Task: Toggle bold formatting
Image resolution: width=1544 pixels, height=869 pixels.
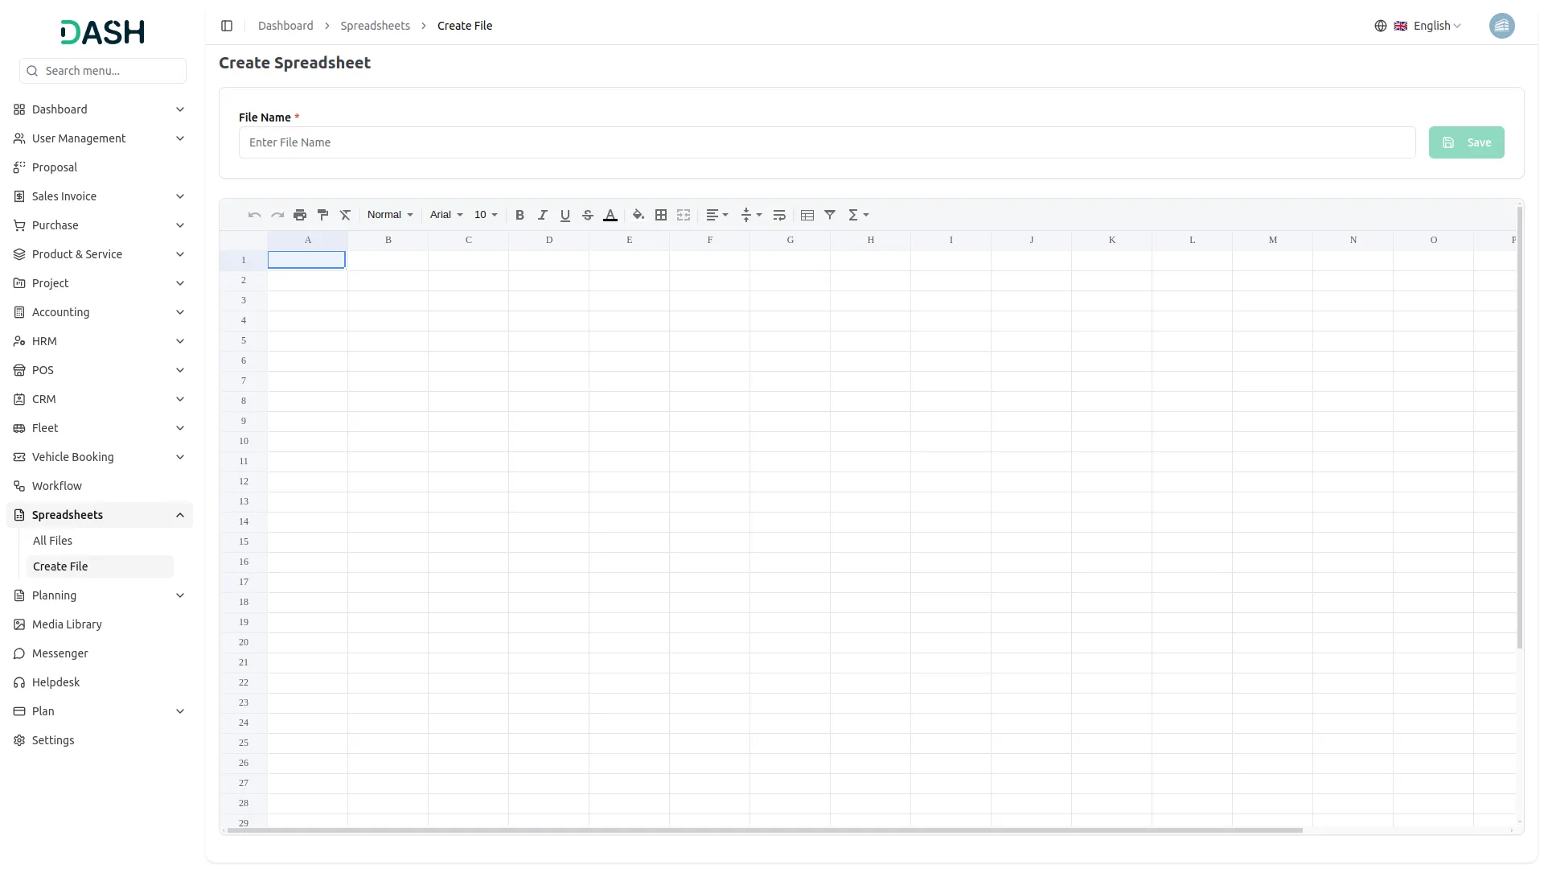Action: [519, 215]
